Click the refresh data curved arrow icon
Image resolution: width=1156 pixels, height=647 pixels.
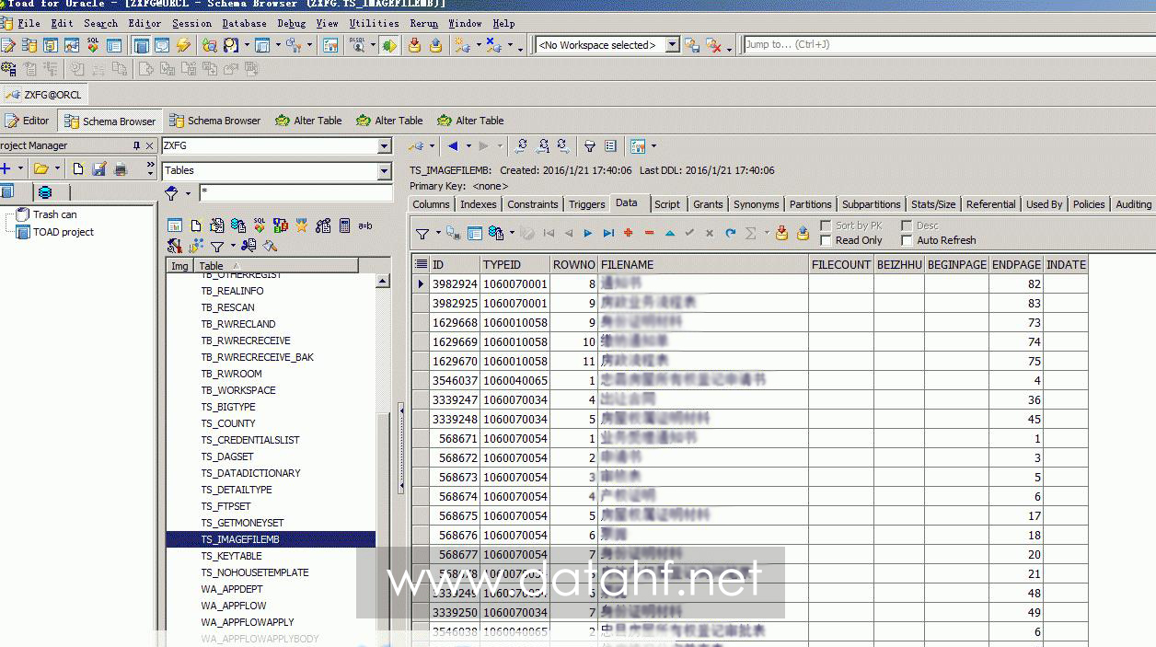click(x=730, y=234)
